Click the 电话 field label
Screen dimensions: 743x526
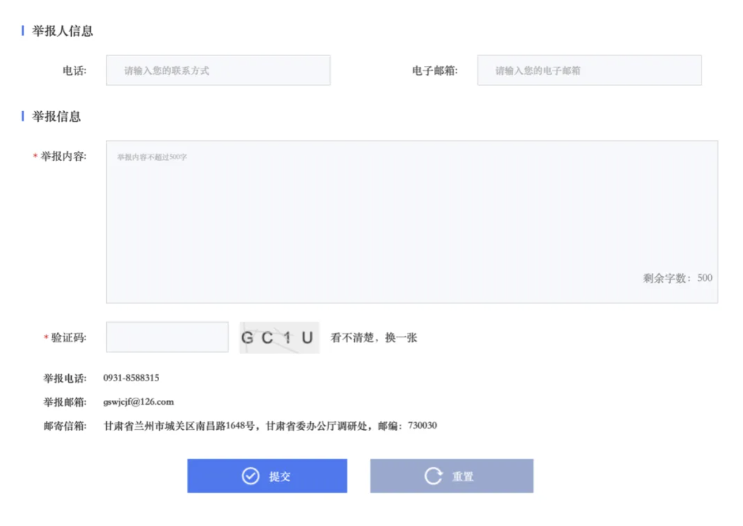[x=75, y=71]
